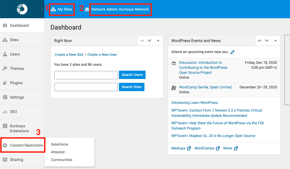Screen dimensions: 290x169
Task: Collapse the Right Now panel
Action: coord(158,41)
